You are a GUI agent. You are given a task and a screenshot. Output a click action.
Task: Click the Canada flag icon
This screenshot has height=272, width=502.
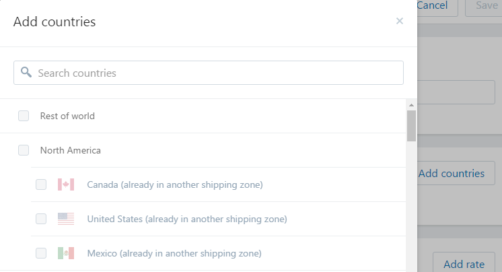(65, 184)
